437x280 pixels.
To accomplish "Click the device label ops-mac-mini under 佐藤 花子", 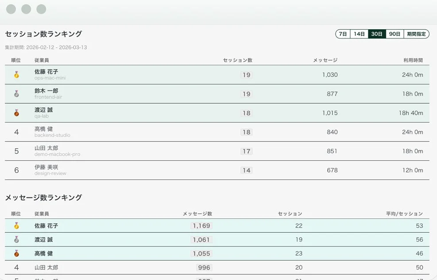I will (x=50, y=77).
